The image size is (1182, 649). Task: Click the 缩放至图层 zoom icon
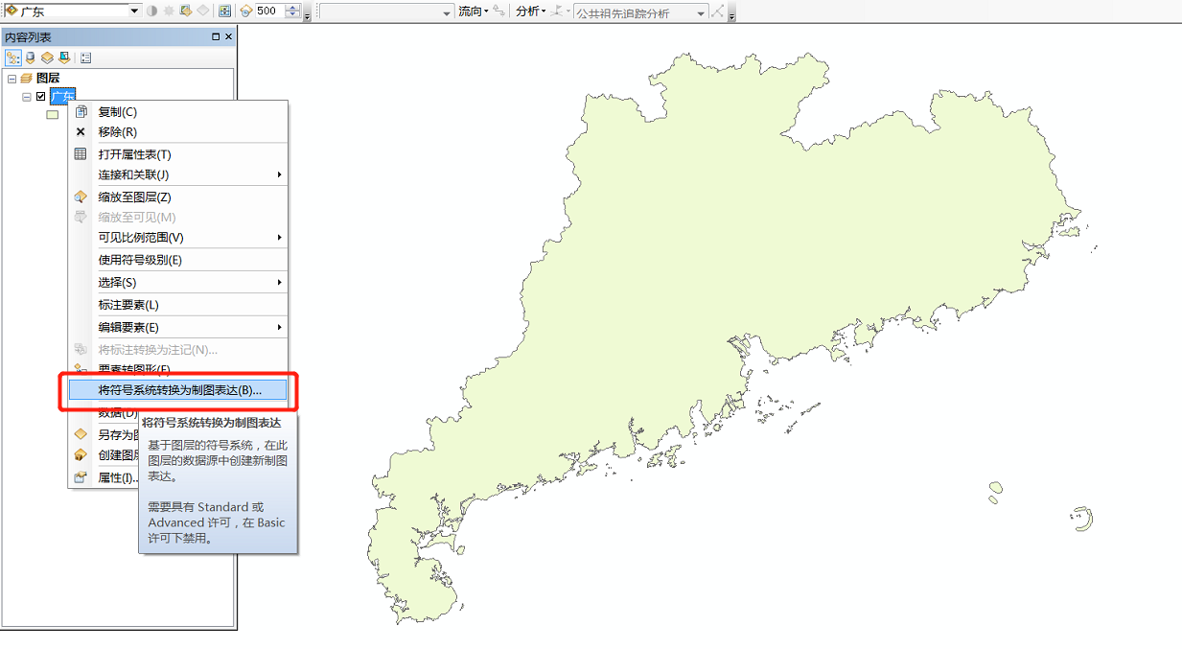click(81, 197)
